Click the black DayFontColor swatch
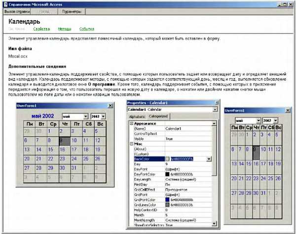The width and height of the screenshot is (296, 234). point(167,174)
